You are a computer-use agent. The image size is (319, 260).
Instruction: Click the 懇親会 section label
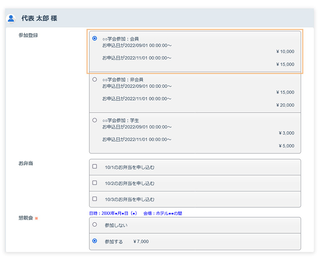(26, 218)
